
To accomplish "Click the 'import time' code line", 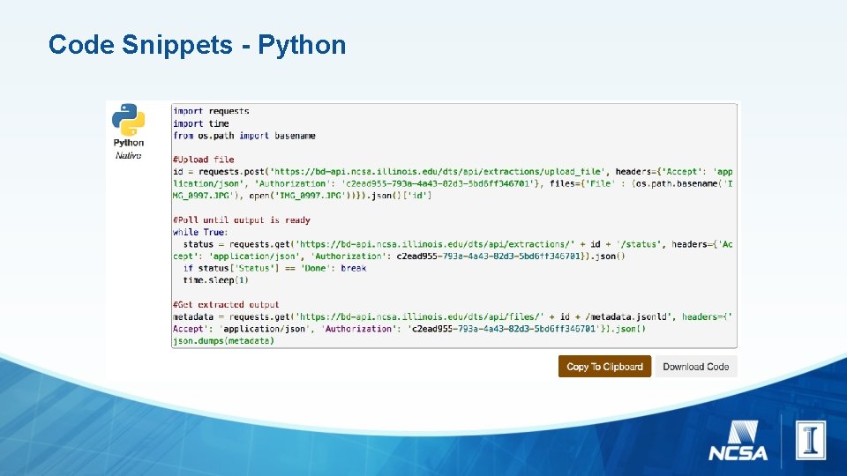I will coord(201,123).
